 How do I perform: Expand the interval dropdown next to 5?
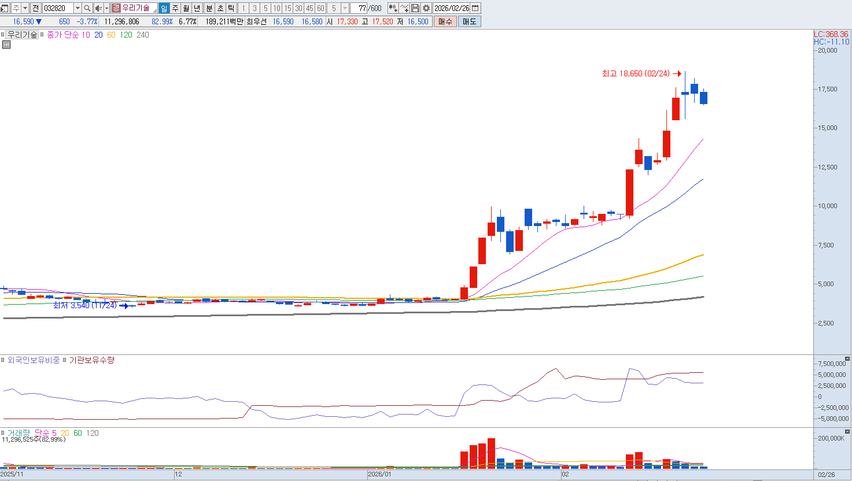[345, 8]
